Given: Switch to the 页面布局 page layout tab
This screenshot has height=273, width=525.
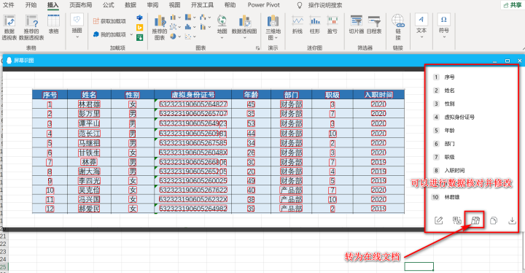Looking at the screenshot, I should point(81,5).
